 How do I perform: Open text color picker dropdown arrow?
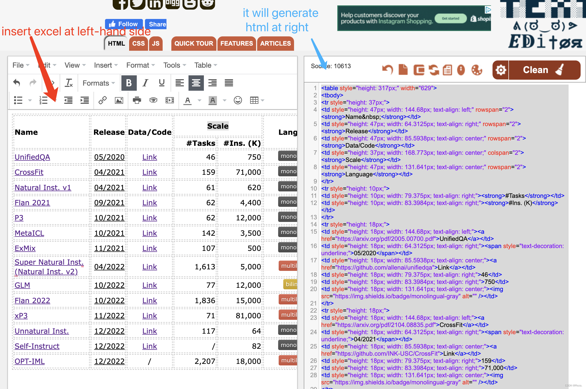click(x=200, y=100)
